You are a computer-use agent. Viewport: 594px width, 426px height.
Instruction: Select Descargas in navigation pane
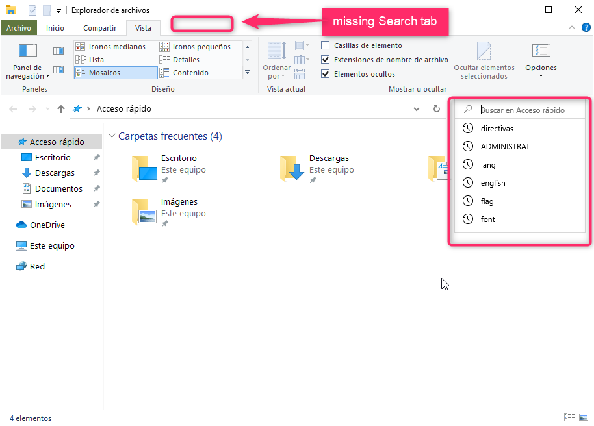[x=55, y=173]
